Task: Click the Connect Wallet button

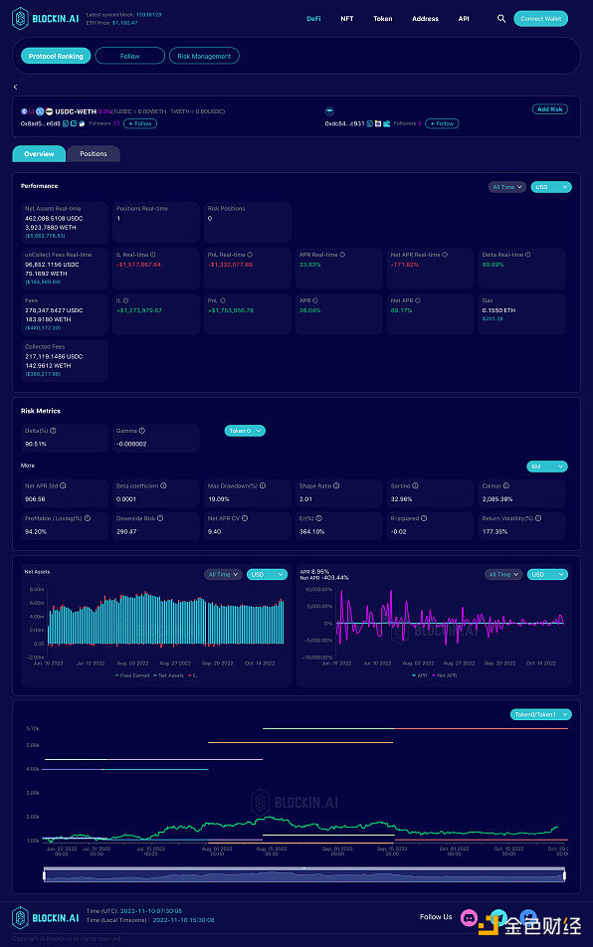Action: (540, 19)
